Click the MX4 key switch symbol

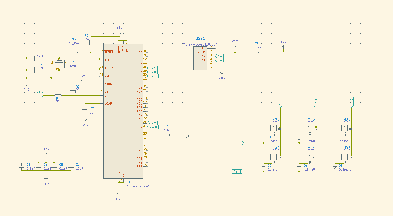[309, 157]
